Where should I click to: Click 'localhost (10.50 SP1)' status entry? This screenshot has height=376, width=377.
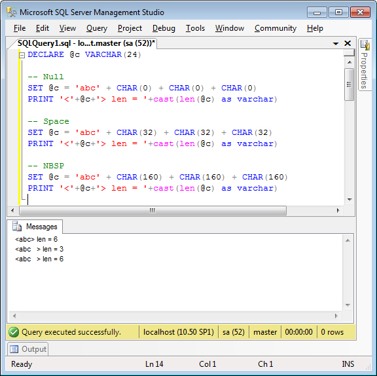point(179,332)
